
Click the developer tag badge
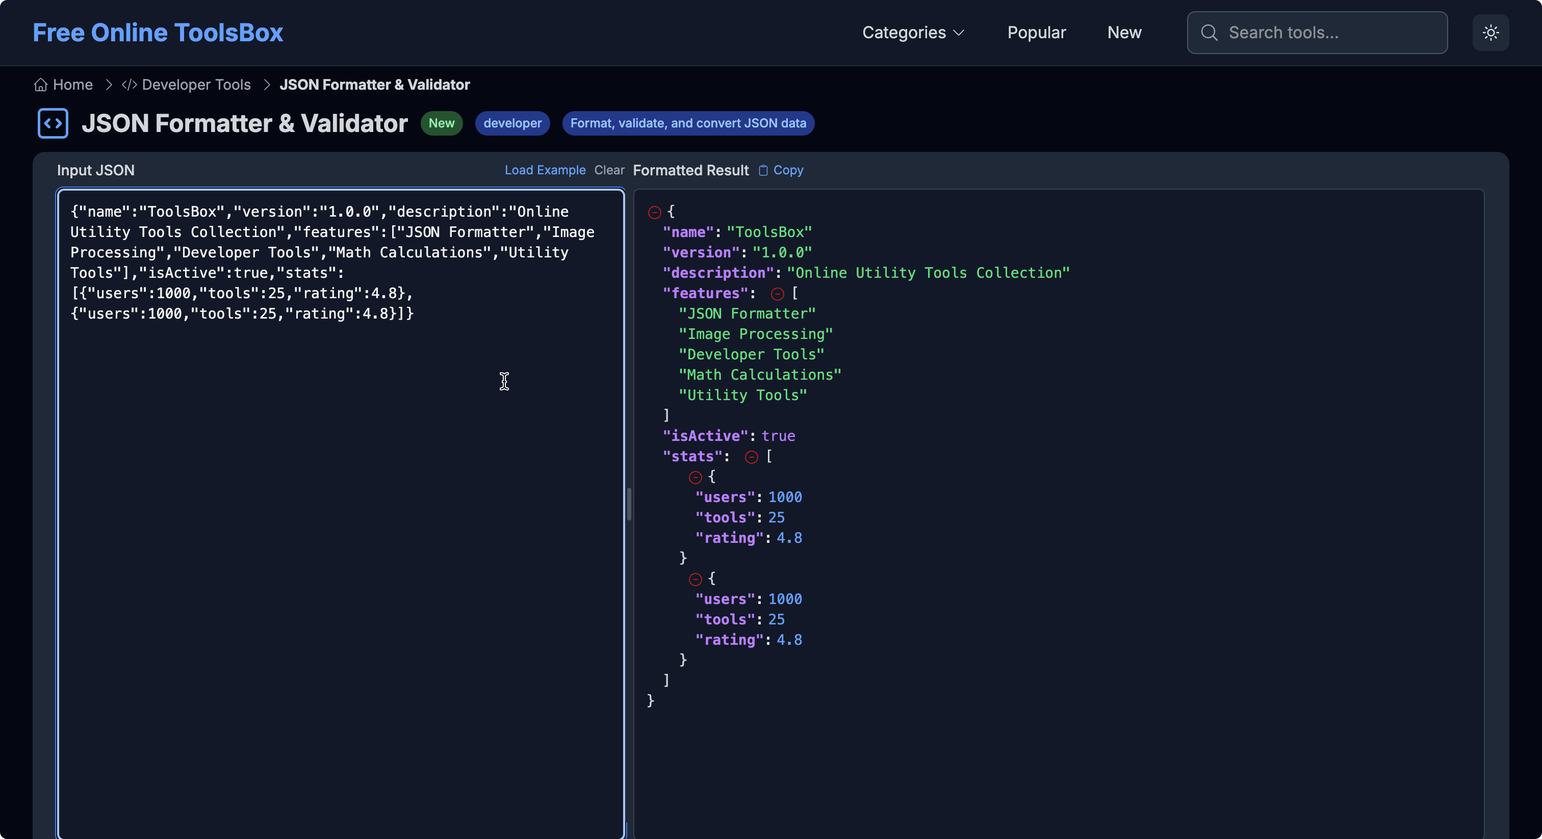point(512,123)
